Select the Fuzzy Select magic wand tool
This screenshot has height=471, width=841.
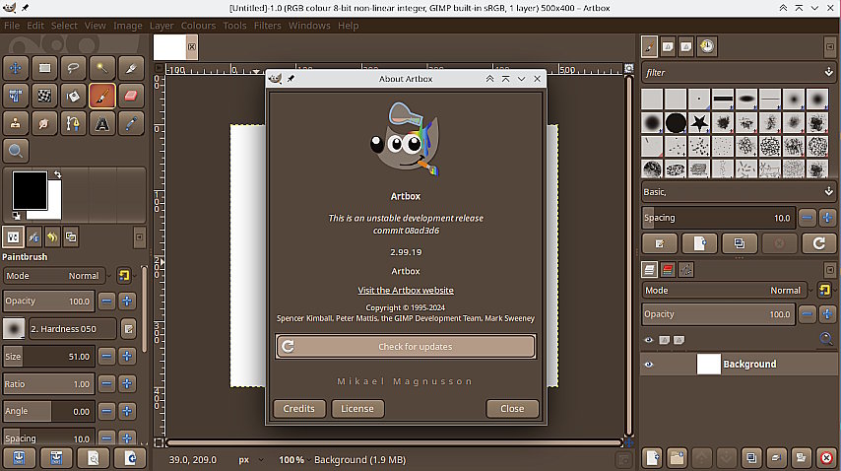pyautogui.click(x=101, y=68)
